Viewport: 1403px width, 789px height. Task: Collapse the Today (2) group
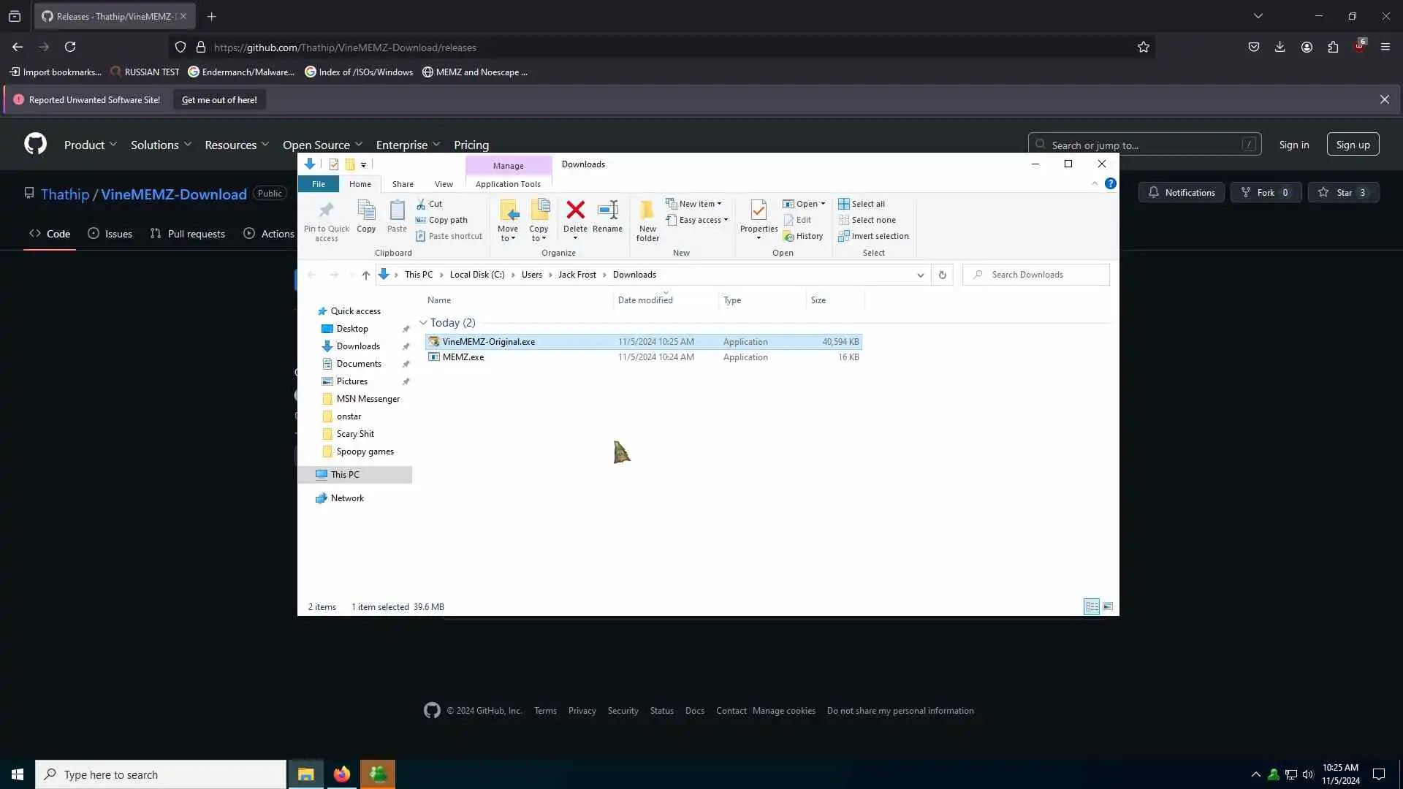pyautogui.click(x=423, y=322)
